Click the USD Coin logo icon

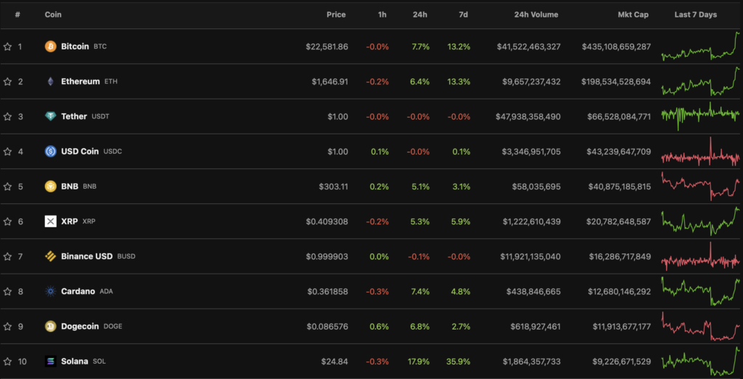(51, 151)
